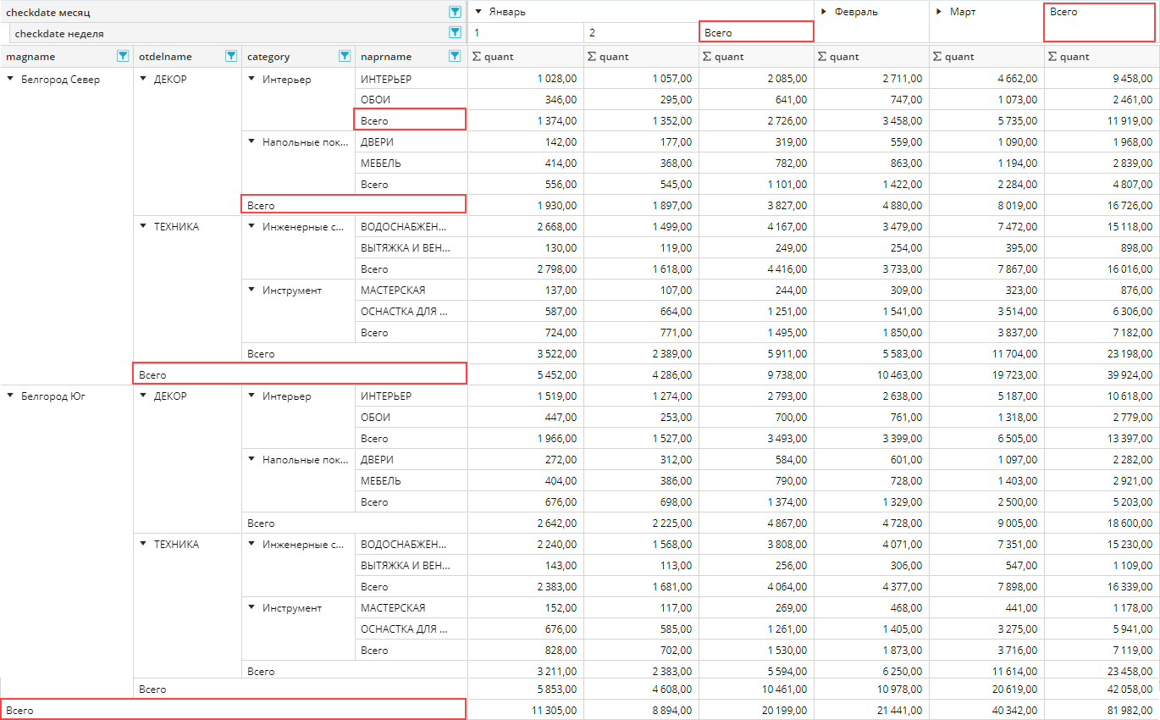This screenshot has width=1160, height=720.
Task: Click the magname field header label
Action: [31, 57]
